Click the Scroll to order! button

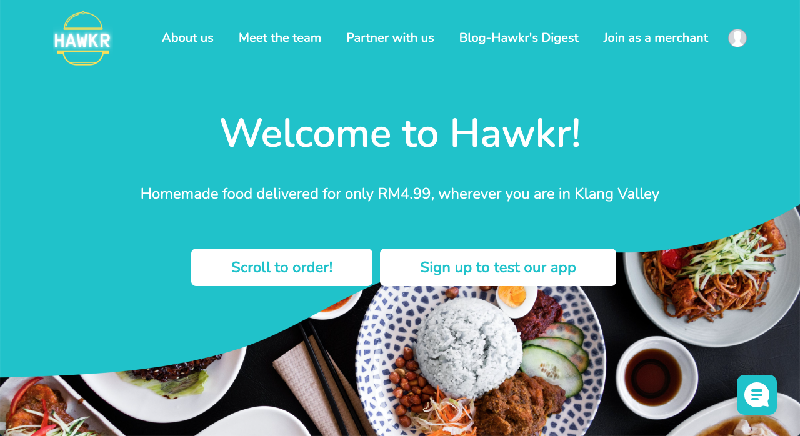click(x=282, y=267)
